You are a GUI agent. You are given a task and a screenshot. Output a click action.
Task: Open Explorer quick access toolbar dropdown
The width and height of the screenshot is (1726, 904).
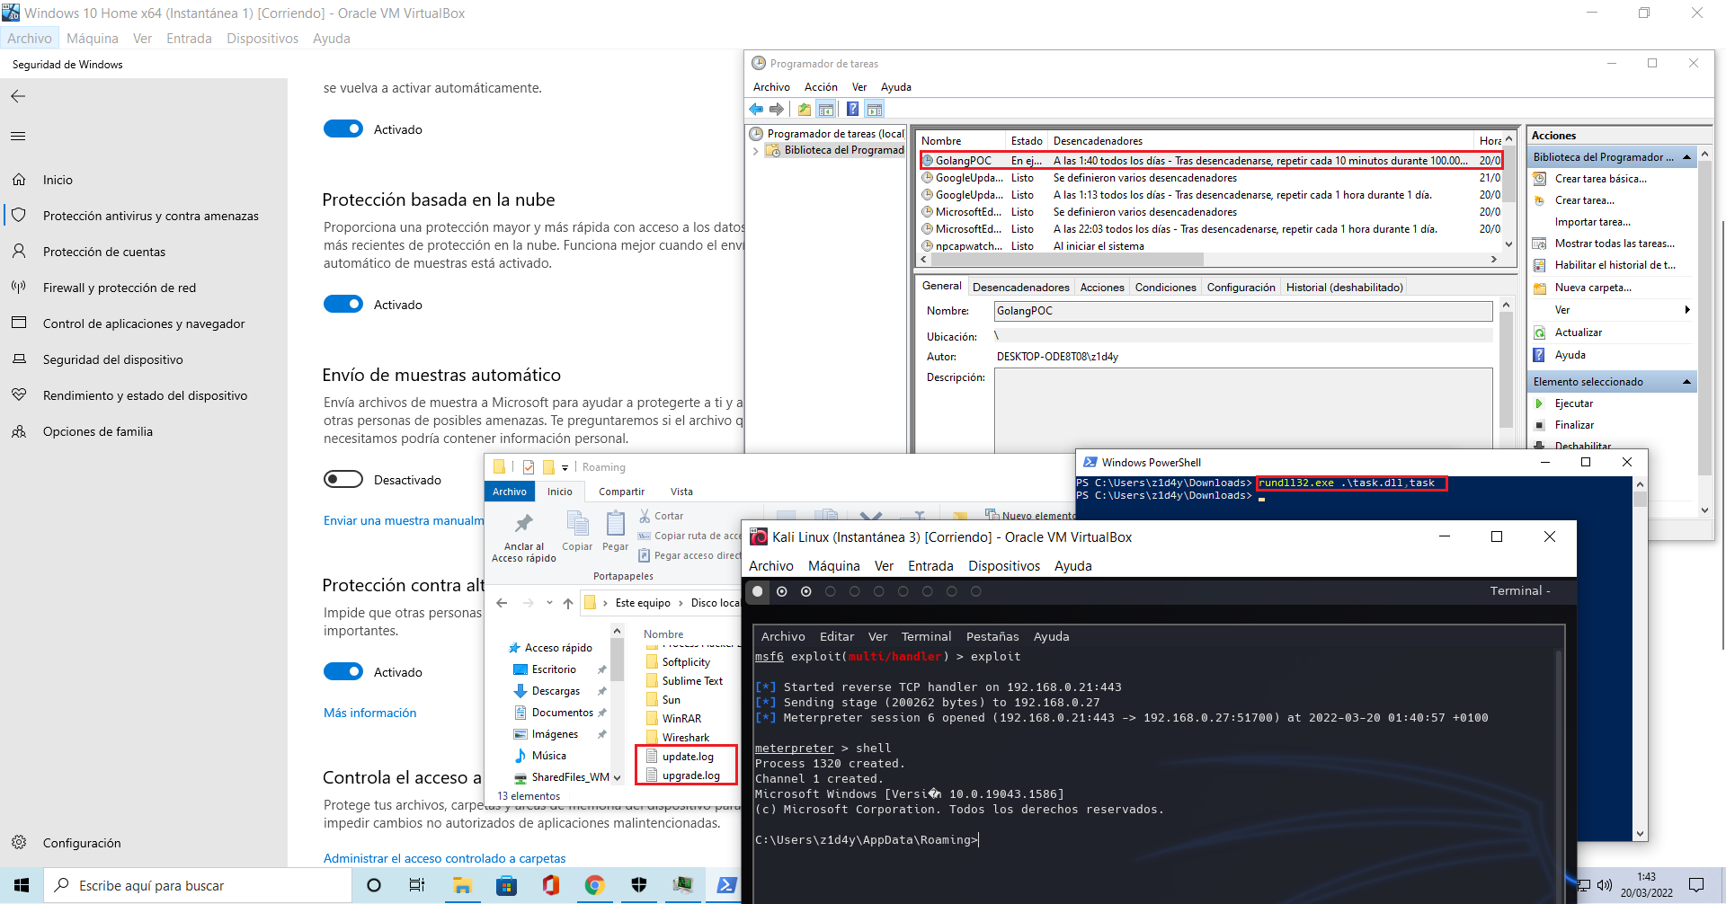(565, 467)
